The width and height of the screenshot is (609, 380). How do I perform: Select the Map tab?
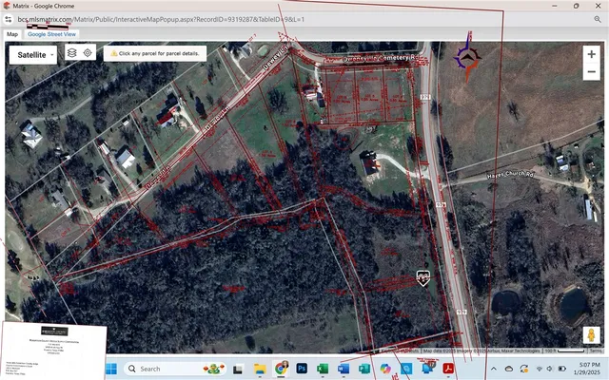pos(12,34)
